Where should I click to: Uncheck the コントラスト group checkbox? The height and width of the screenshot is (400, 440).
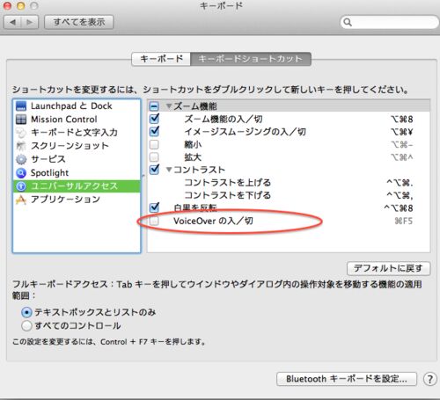tap(154, 170)
